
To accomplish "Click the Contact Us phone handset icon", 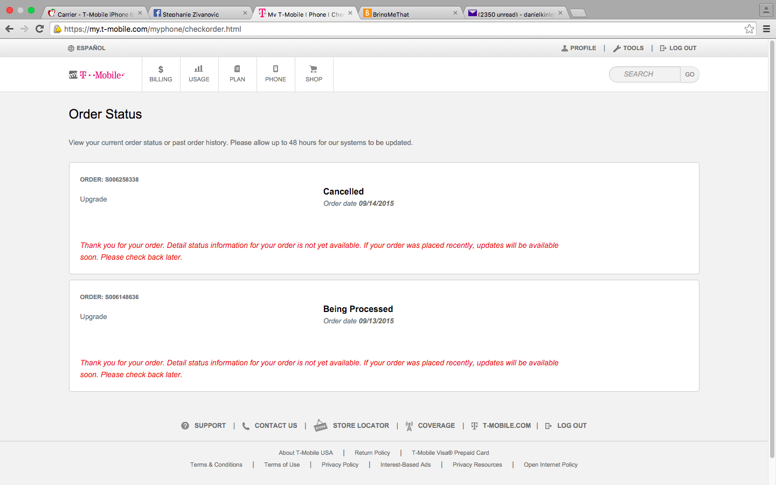I will tap(246, 426).
